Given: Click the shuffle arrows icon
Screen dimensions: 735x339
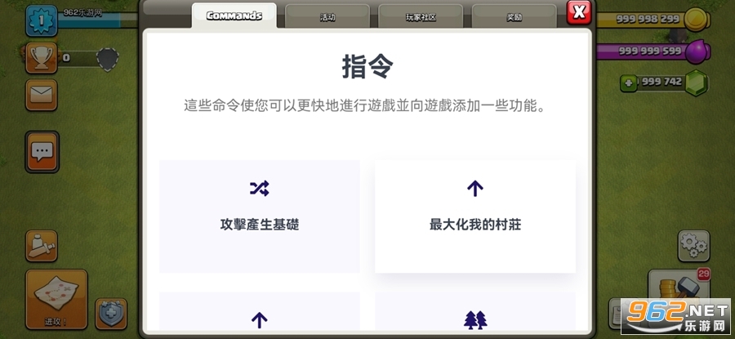Looking at the screenshot, I should pyautogui.click(x=259, y=189).
